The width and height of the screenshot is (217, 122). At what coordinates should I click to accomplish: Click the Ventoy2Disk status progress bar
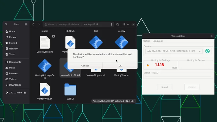178,76
